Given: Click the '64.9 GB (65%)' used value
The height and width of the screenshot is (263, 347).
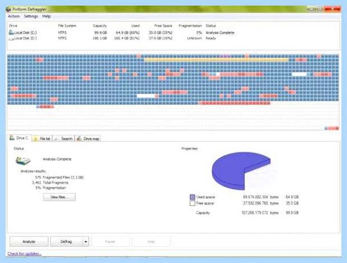Looking at the screenshot, I should tap(127, 32).
